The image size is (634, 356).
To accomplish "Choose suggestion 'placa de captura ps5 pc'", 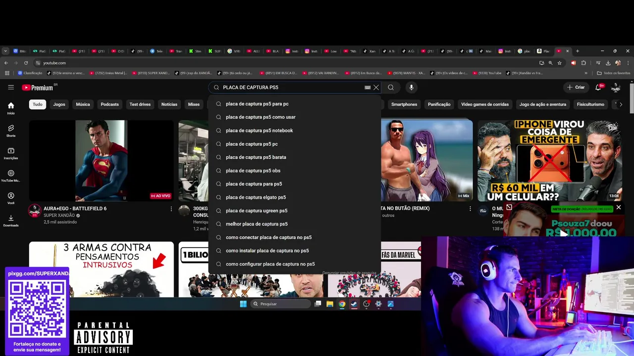I will [x=295, y=144].
